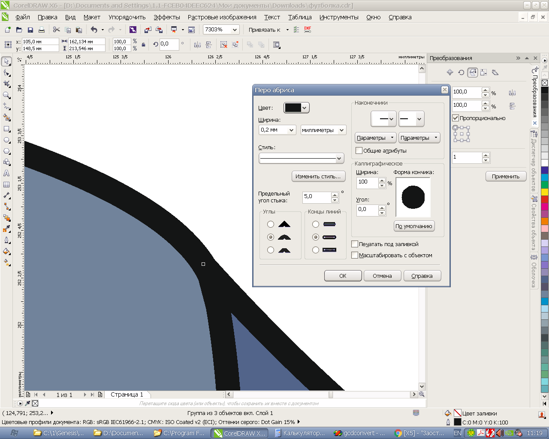Click the Cut scissors icon
This screenshot has height=439, width=549.
(56, 30)
